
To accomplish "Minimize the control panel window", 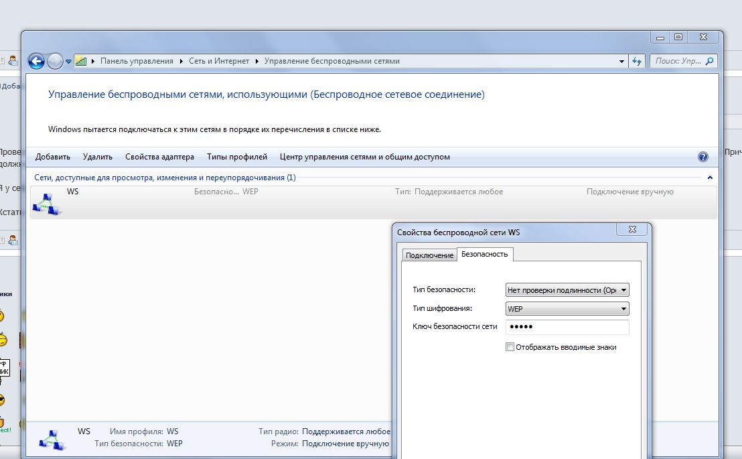I will point(660,36).
